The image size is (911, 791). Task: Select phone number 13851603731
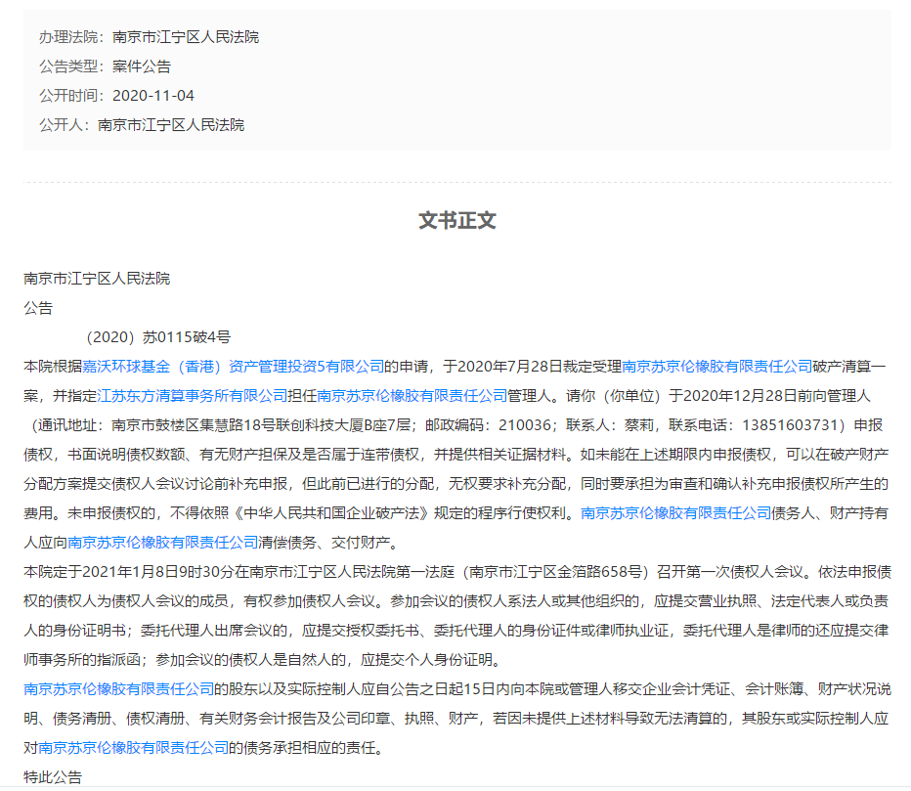790,425
